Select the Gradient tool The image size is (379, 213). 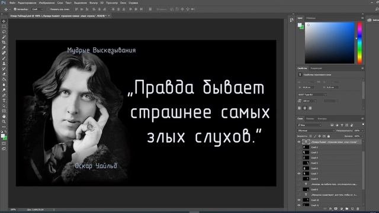click(x=4, y=79)
